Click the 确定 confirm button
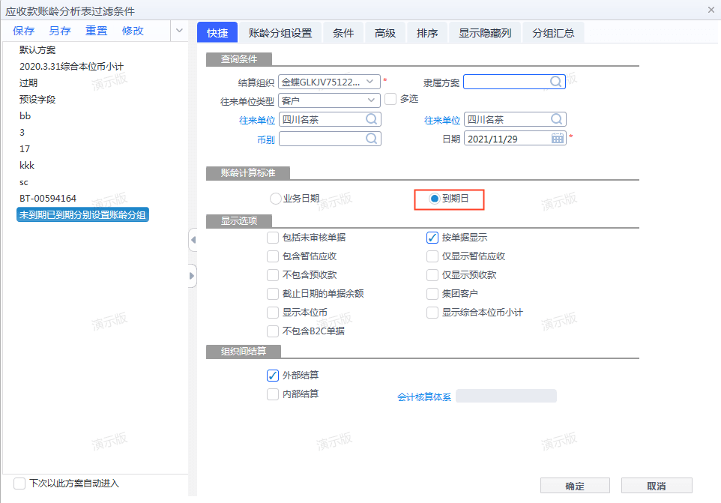Screen dimensions: 721x503 (x=574, y=486)
